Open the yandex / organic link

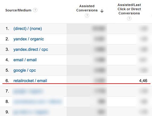pos(29,39)
